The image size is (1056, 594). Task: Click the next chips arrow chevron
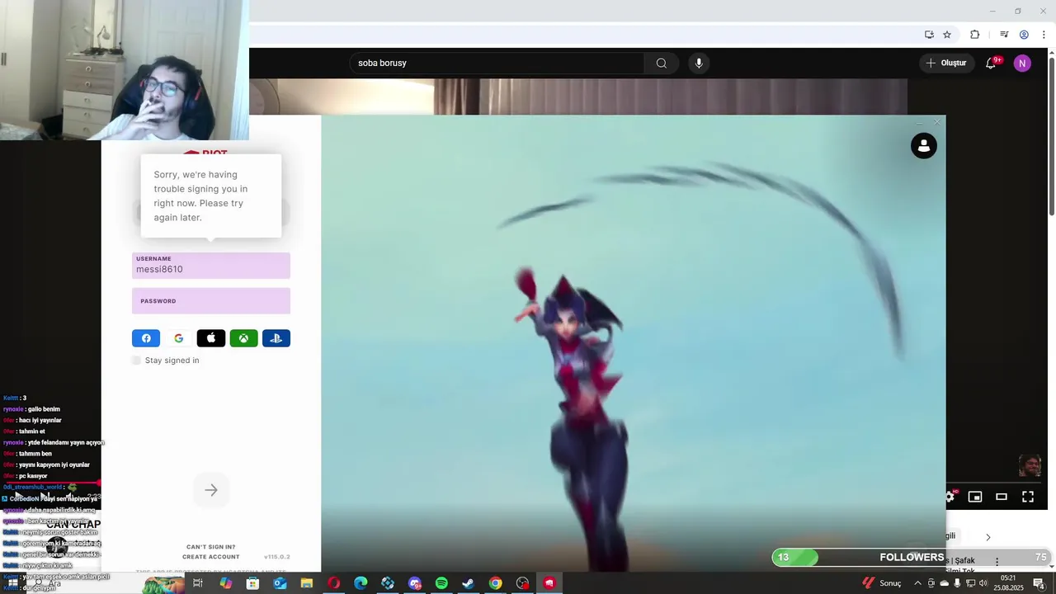988,537
